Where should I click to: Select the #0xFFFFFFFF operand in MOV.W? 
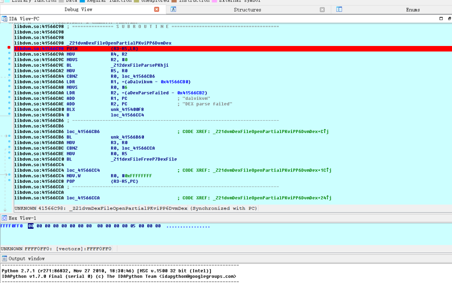(x=137, y=176)
